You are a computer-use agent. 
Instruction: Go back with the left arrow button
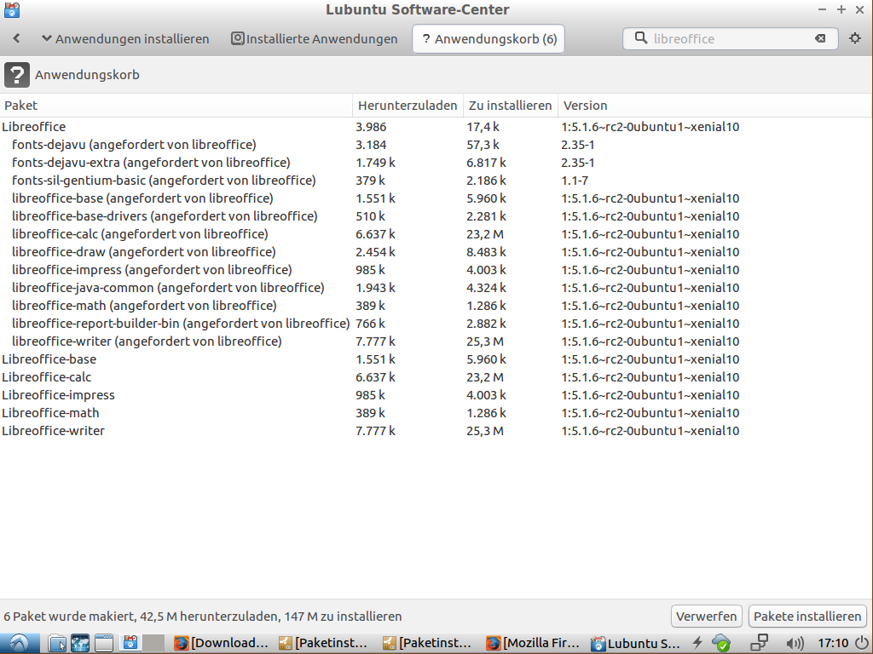click(16, 38)
